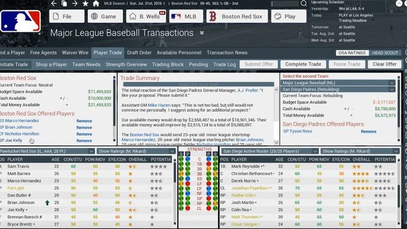
Task: Sort left roster by AGE column
Action: click(x=55, y=160)
